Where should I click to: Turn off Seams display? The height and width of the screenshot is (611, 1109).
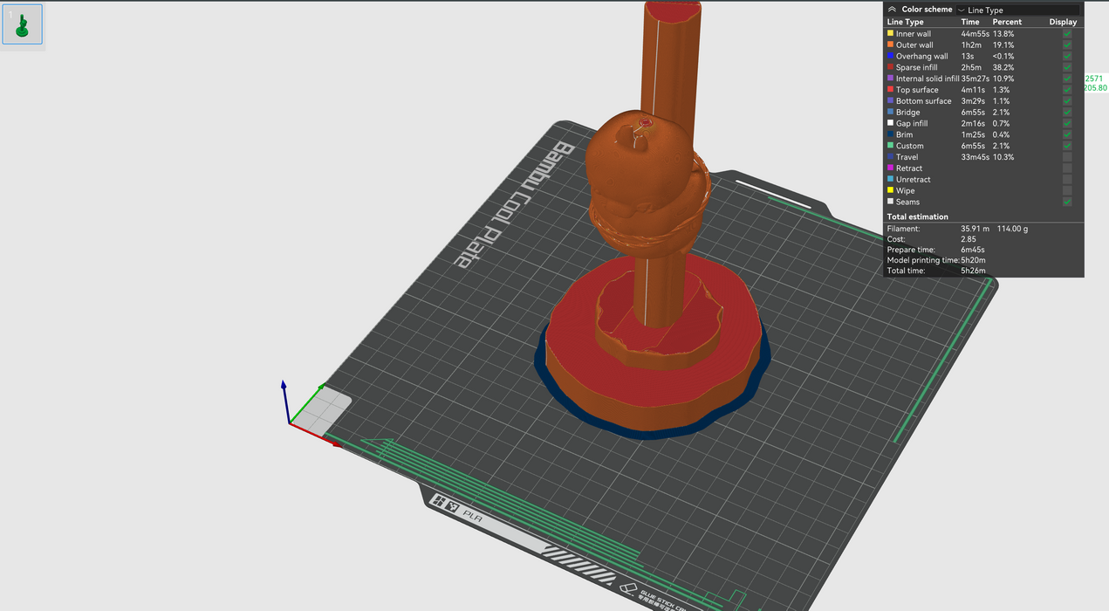point(1066,202)
